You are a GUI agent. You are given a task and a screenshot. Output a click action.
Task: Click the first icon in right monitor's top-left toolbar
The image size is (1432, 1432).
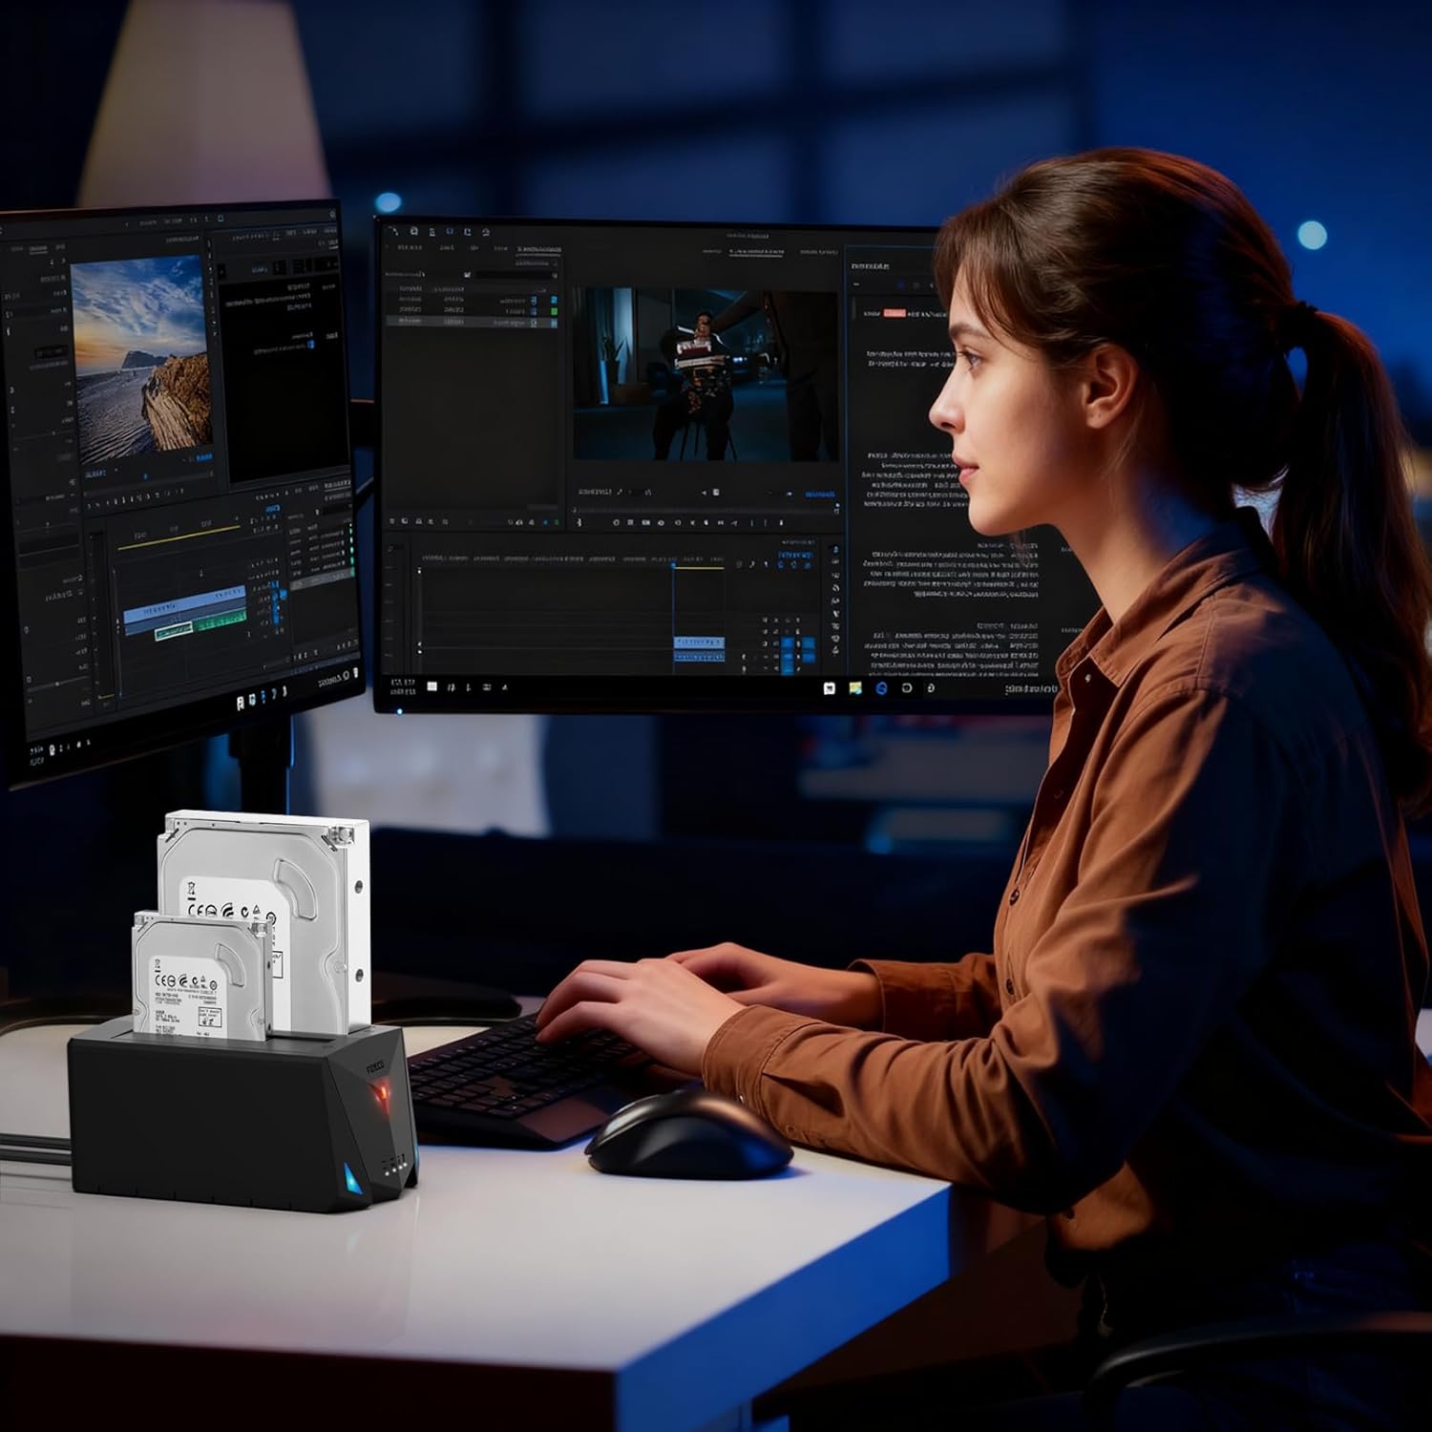point(394,230)
